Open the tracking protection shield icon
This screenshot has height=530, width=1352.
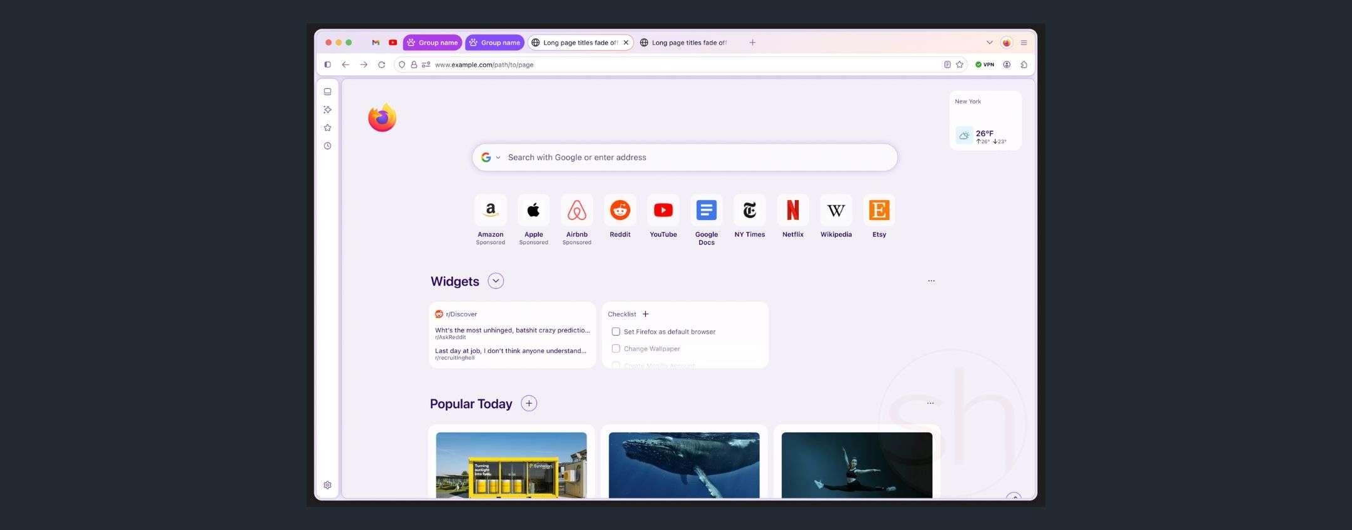(402, 64)
